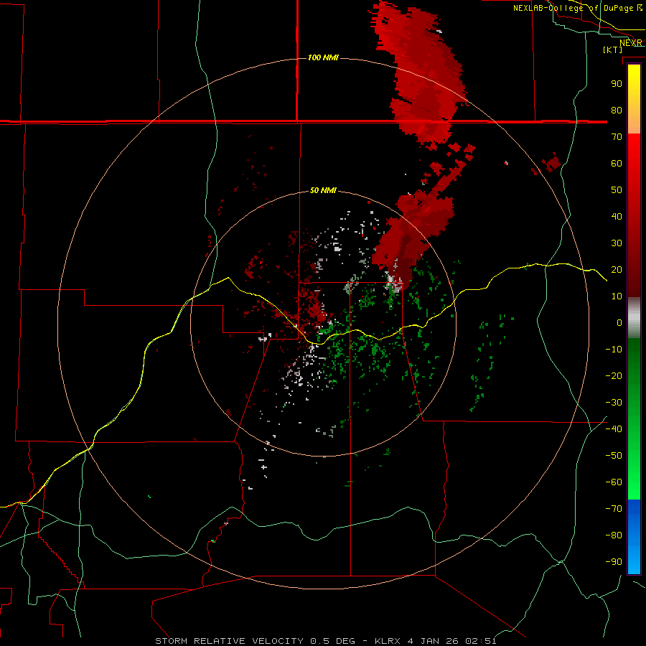Click the -30 value on velocity scale
The width and height of the screenshot is (646, 646).
(614, 403)
